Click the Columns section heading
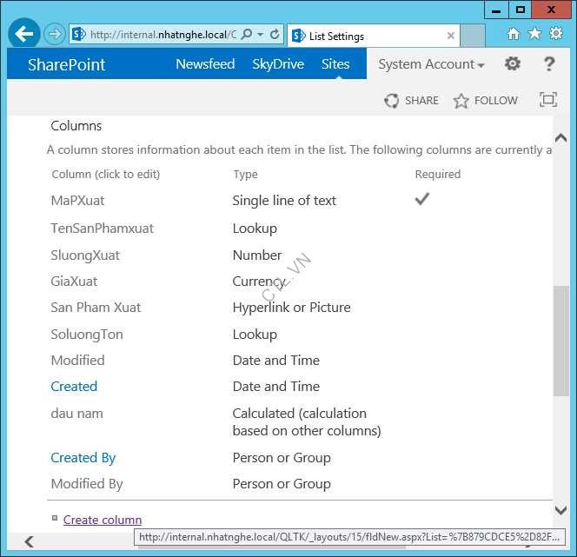Screen dimensions: 577x557 coord(76,126)
